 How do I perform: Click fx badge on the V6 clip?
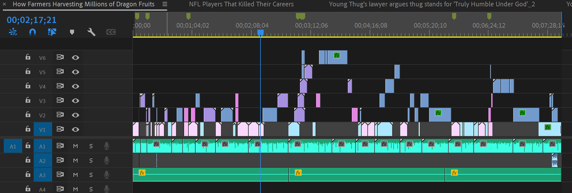[x=337, y=55]
